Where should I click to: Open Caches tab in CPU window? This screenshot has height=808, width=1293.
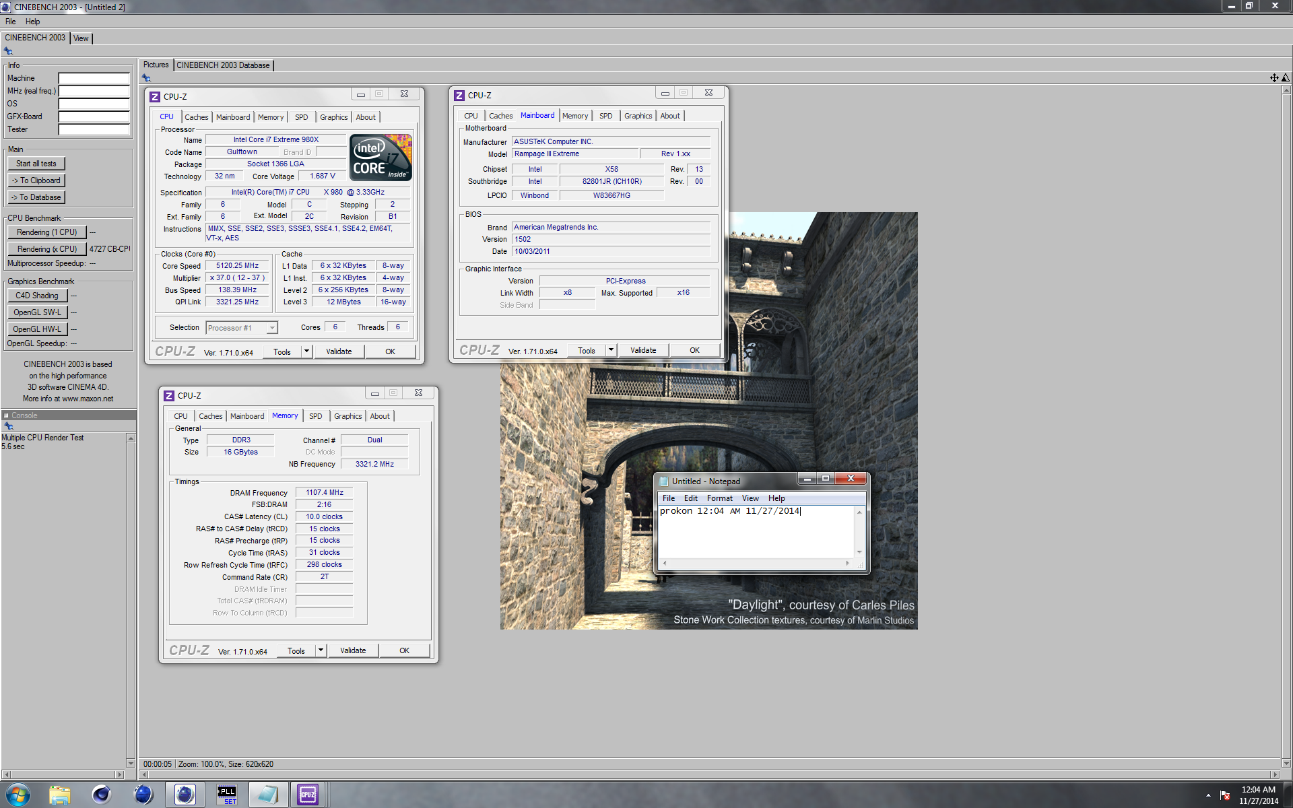click(197, 117)
